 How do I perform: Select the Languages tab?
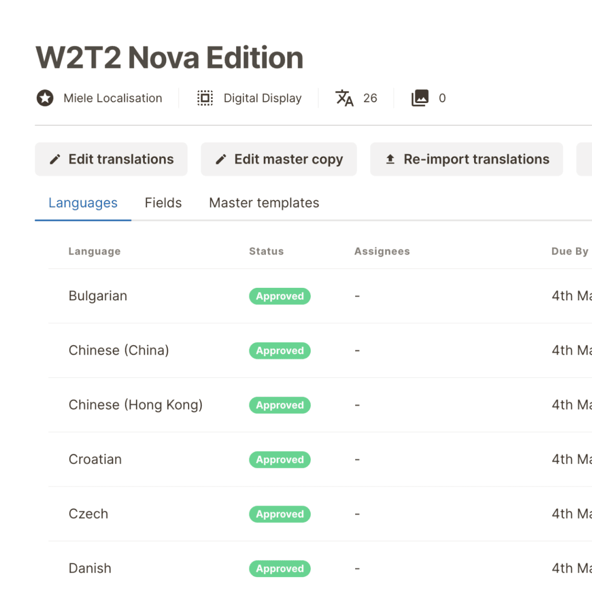click(x=83, y=203)
